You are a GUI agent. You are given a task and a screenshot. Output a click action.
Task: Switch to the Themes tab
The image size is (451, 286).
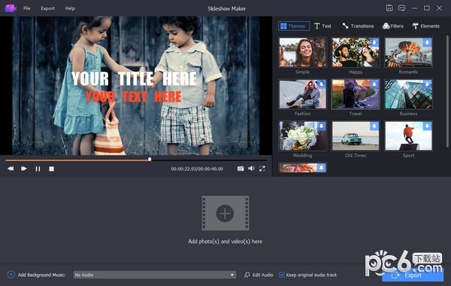coord(294,26)
